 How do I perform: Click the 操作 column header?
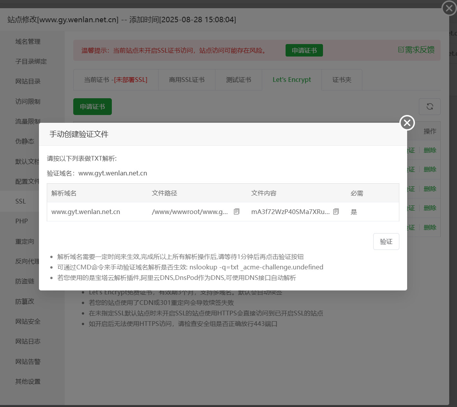click(x=430, y=131)
